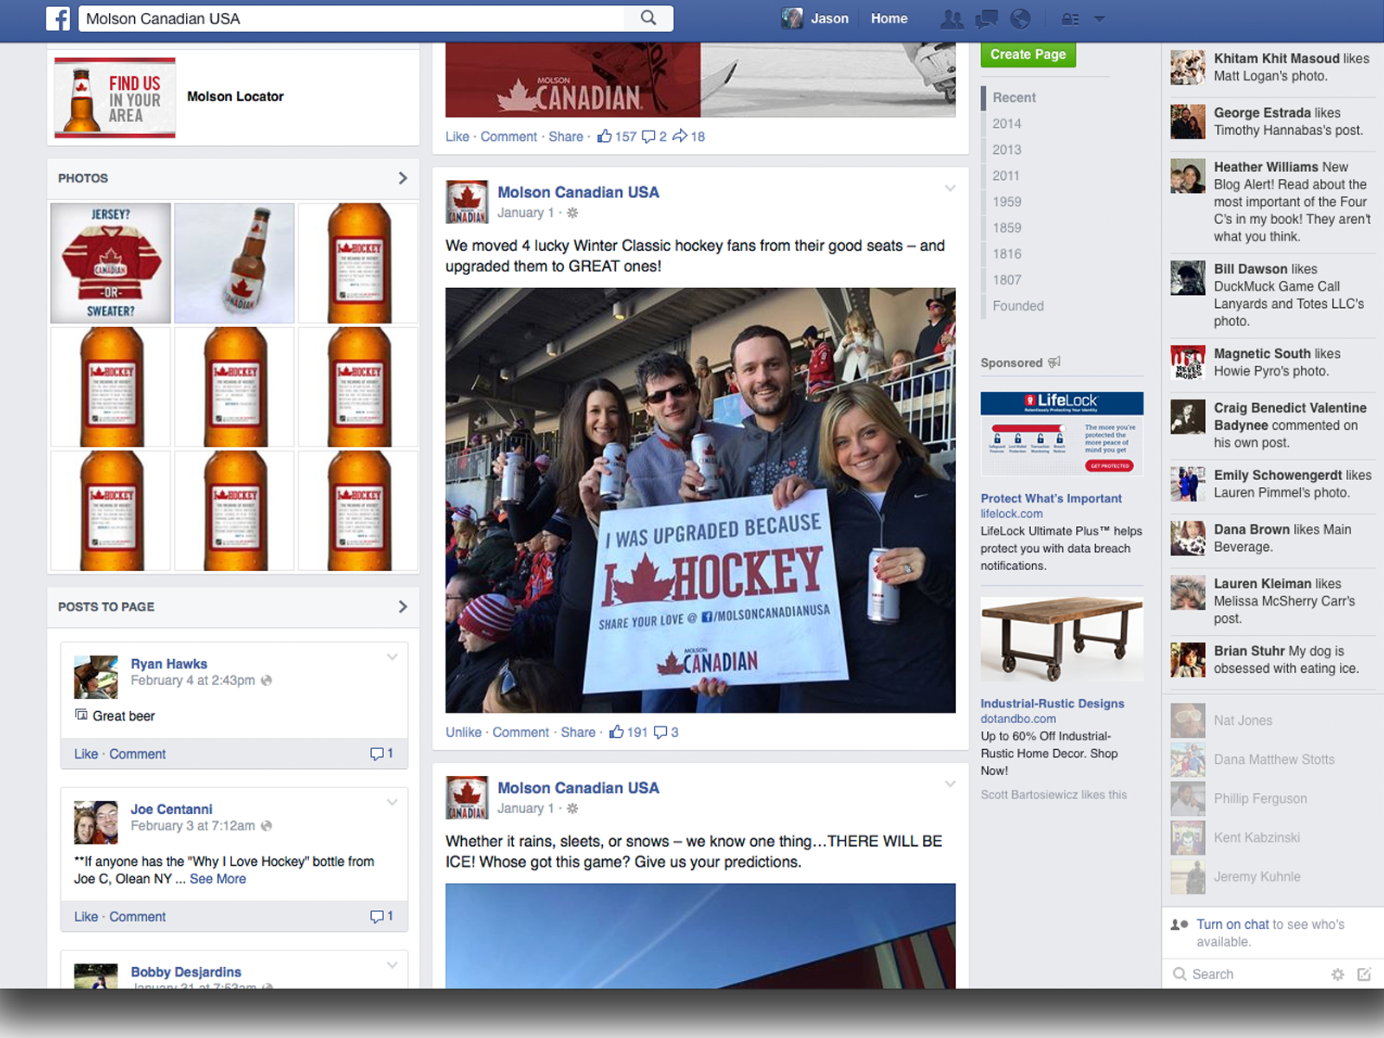Click Like on Joe Centanni post
Screen dimensions: 1384x1038
[x=86, y=916]
